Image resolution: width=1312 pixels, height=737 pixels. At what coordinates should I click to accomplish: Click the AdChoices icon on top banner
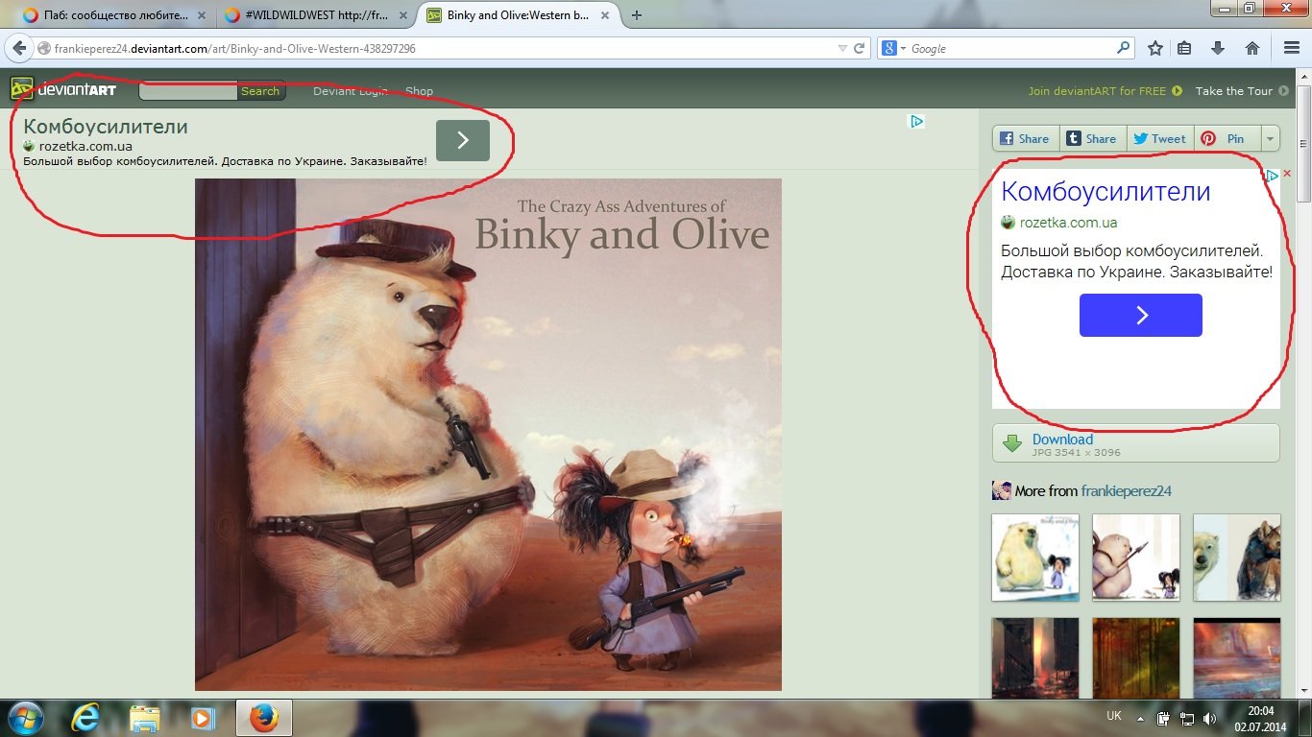(917, 121)
